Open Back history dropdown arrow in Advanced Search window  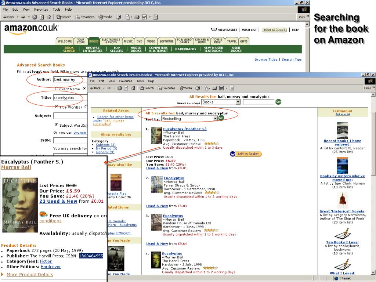(18, 17)
